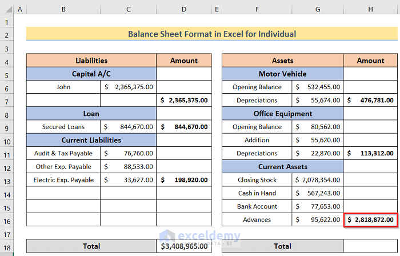
Task: Select column H header
Action: (x=370, y=10)
